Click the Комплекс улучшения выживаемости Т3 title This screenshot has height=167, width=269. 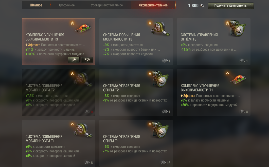pyautogui.click(x=45, y=37)
